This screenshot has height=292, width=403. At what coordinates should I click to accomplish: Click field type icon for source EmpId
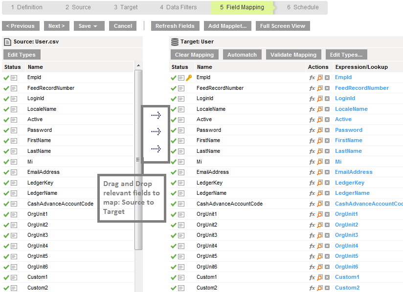point(14,78)
